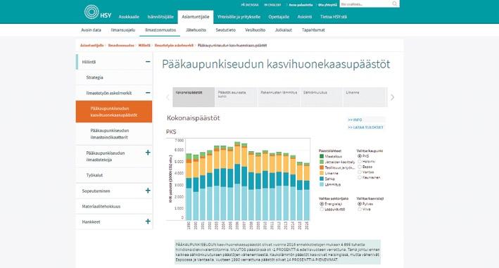Go to previous chart tab with left arrow

click(x=168, y=97)
